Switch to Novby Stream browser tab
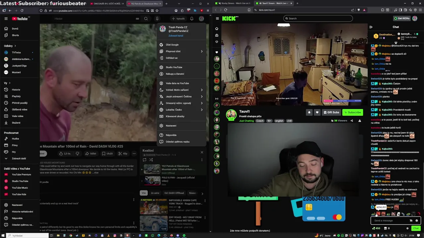Screen dimensions: 424x238 (x=233, y=3)
